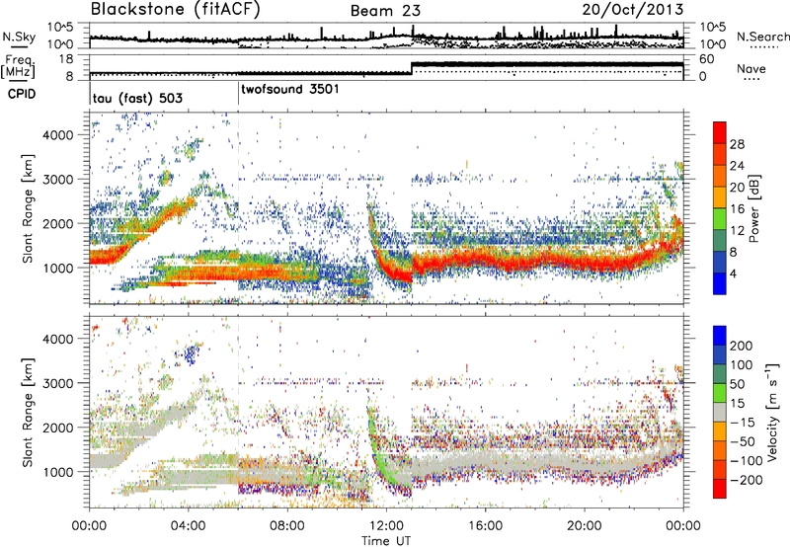This screenshot has height=547, width=790.
Task: Click the frequency step-up near 13:00 UT
Action: click(412, 68)
